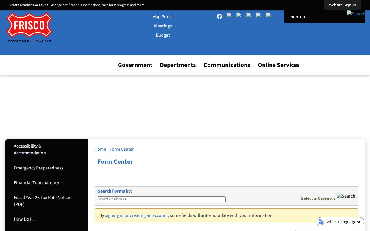Click the Search Forms by label
370x231 pixels.
point(115,191)
